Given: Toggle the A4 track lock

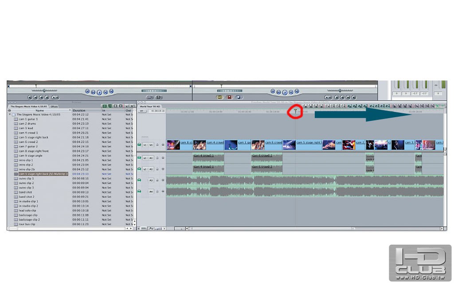Looking at the screenshot, I should 157,192.
